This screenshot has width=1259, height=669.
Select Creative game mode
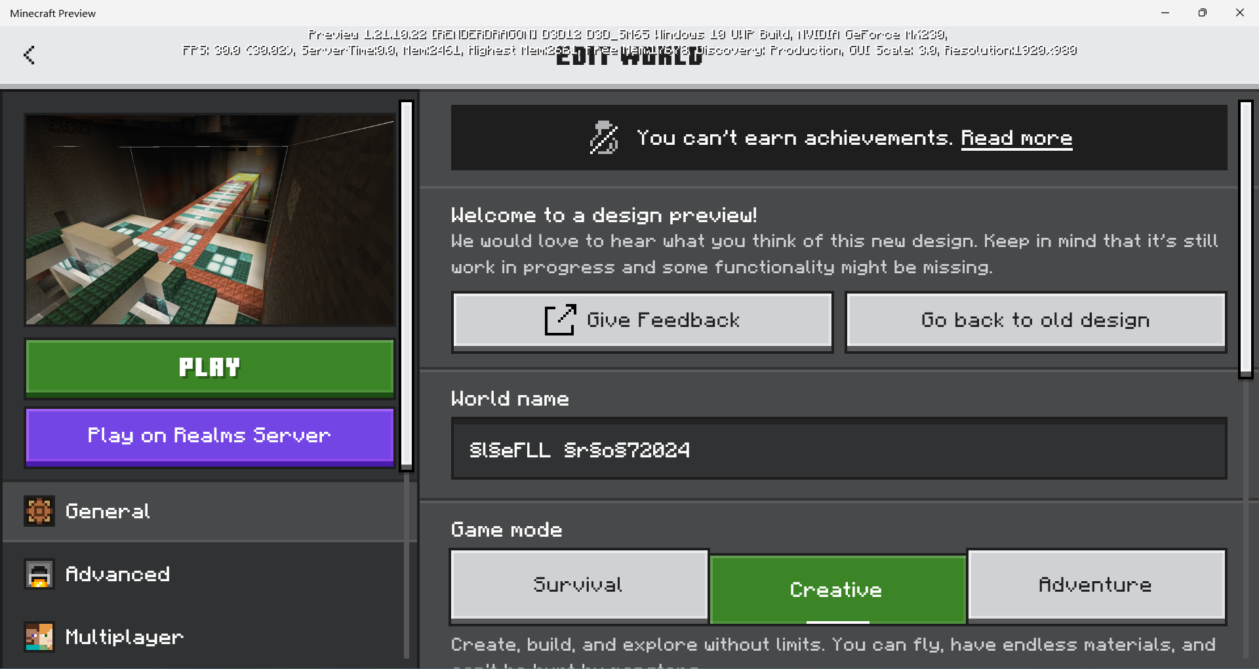coord(837,589)
